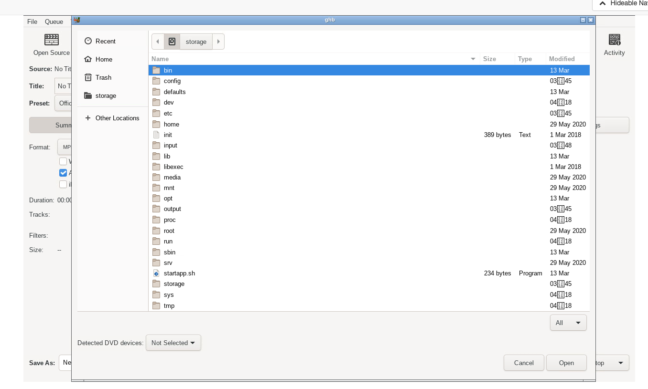Uncheck the enabled Align A/V checkbox

point(63,173)
